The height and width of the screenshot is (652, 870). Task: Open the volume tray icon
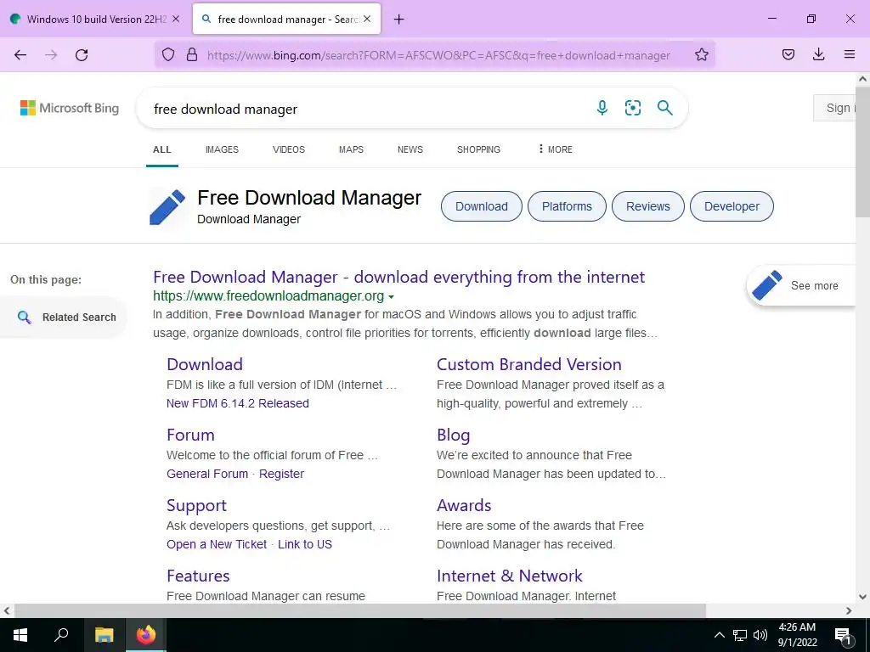click(760, 635)
